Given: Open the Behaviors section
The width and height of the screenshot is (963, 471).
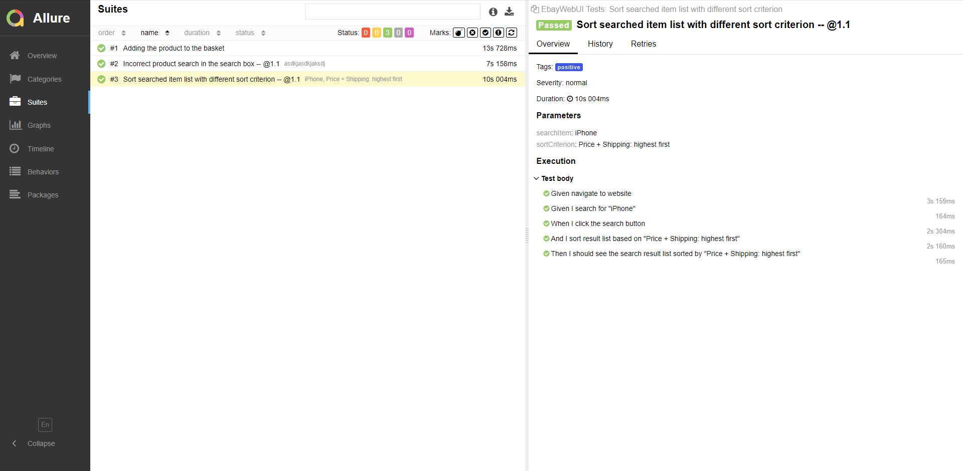Looking at the screenshot, I should tap(44, 171).
